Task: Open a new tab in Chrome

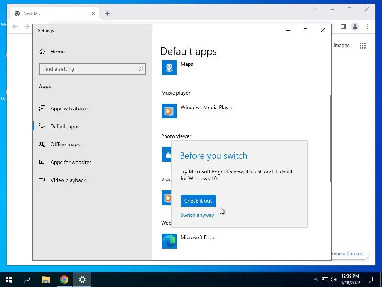Action: coord(107,13)
